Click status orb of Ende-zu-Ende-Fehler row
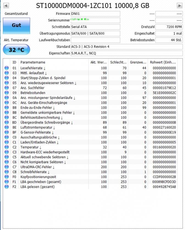 pos(7,108)
